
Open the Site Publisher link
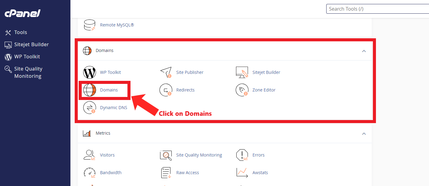[x=190, y=72]
